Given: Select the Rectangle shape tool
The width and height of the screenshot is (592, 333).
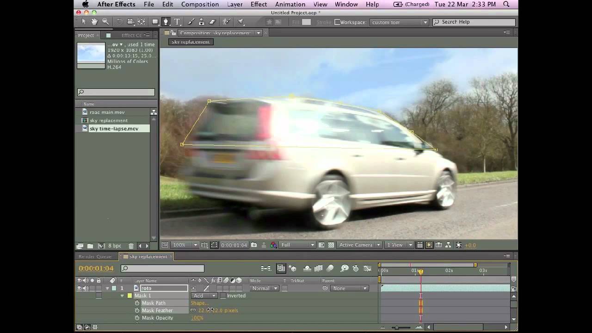Looking at the screenshot, I should click(155, 22).
